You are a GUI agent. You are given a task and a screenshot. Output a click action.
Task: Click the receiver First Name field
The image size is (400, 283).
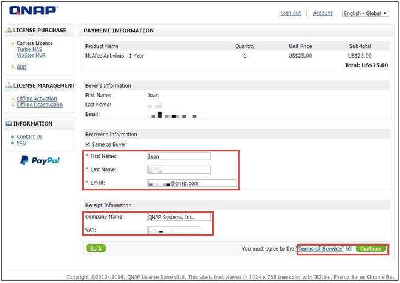click(x=179, y=156)
